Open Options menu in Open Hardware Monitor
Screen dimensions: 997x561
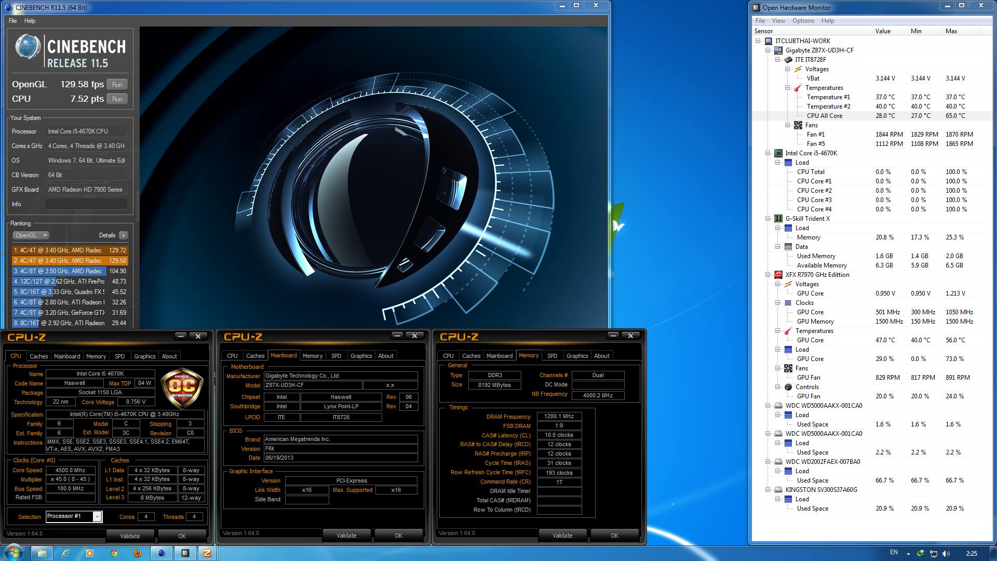(803, 21)
